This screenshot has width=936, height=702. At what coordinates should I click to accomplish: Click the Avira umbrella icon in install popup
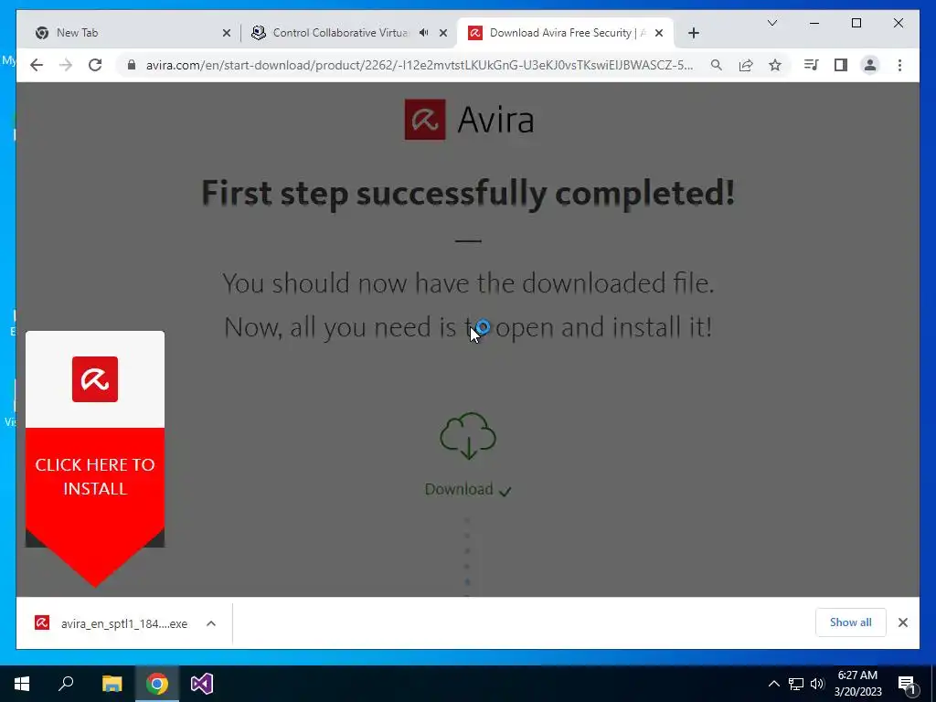[95, 379]
